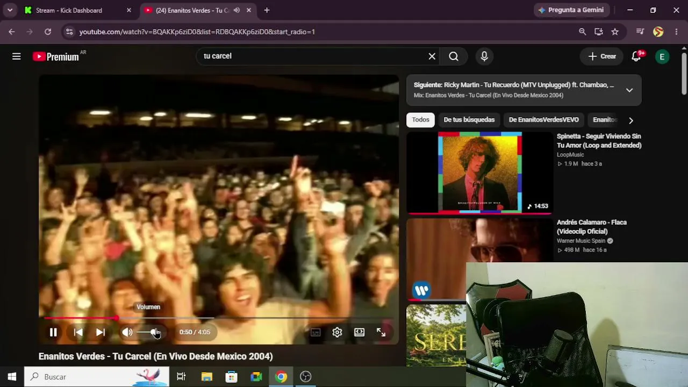Open 'Andrés Calamaro - Flaca' video title
This screenshot has width=688, height=387.
pyautogui.click(x=592, y=227)
